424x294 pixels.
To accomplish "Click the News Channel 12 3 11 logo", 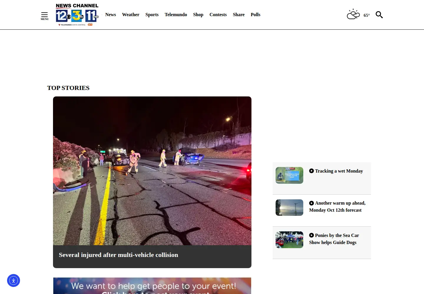I will pos(77,15).
